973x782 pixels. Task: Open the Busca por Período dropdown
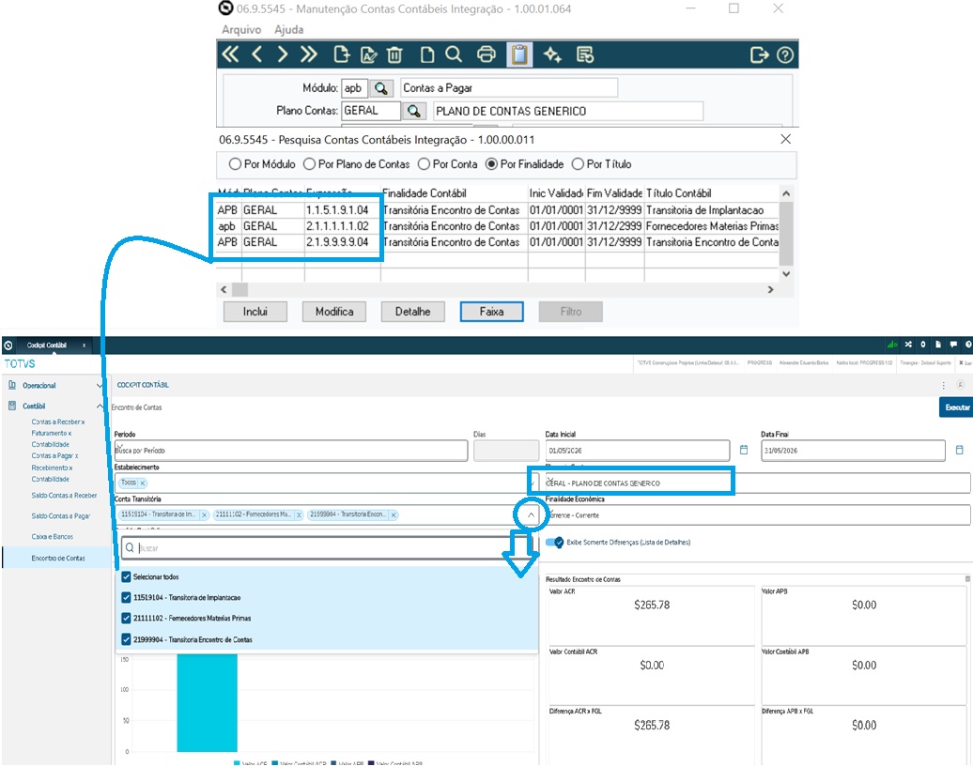click(290, 451)
